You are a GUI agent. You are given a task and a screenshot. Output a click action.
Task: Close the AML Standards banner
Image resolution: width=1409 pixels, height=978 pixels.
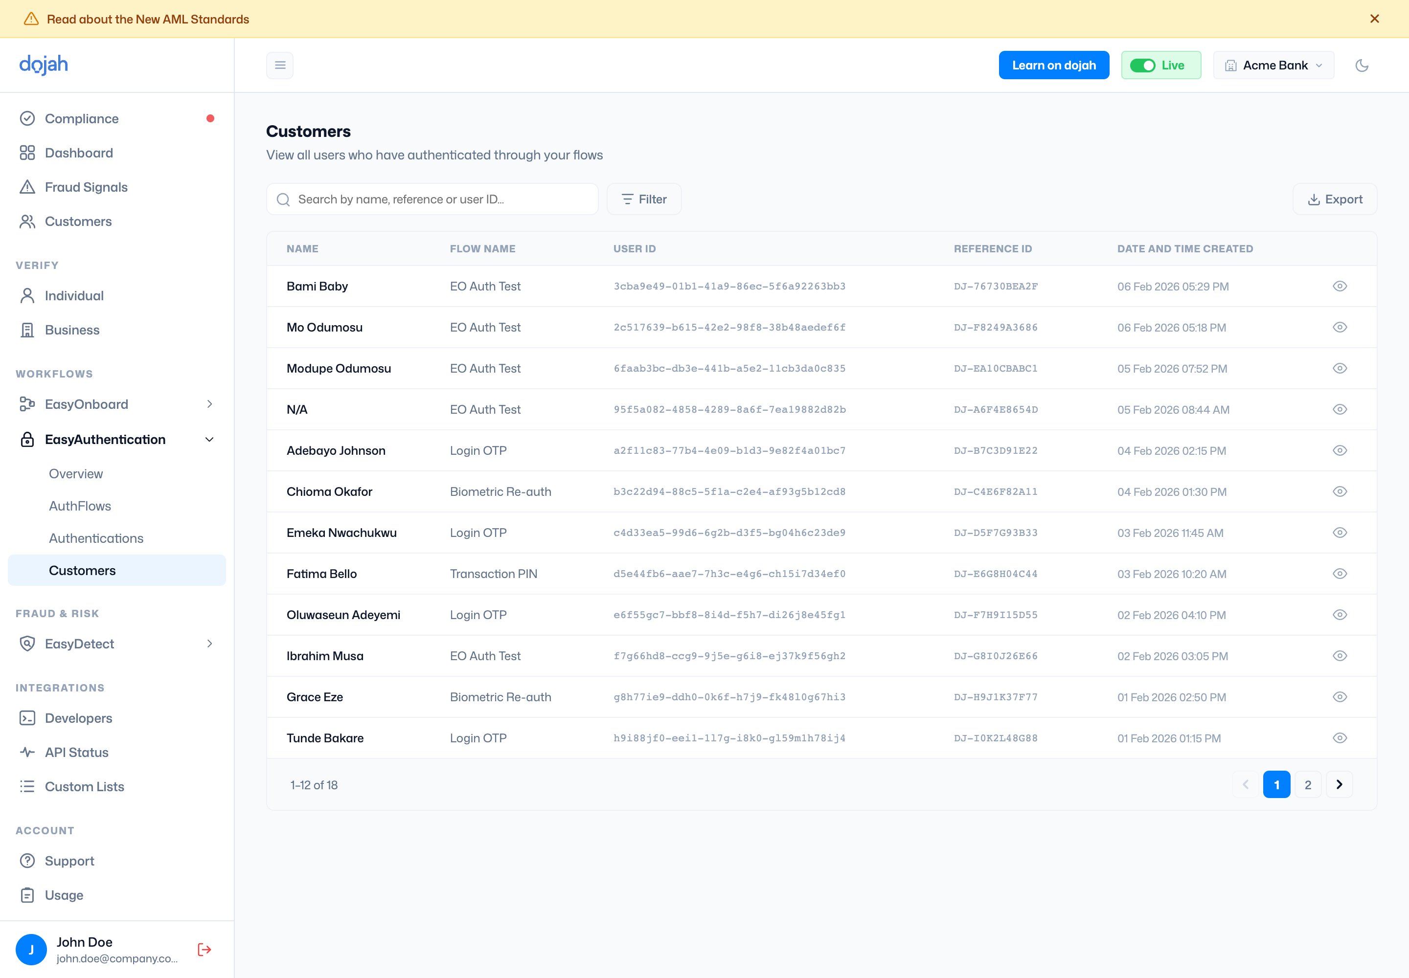[1374, 19]
